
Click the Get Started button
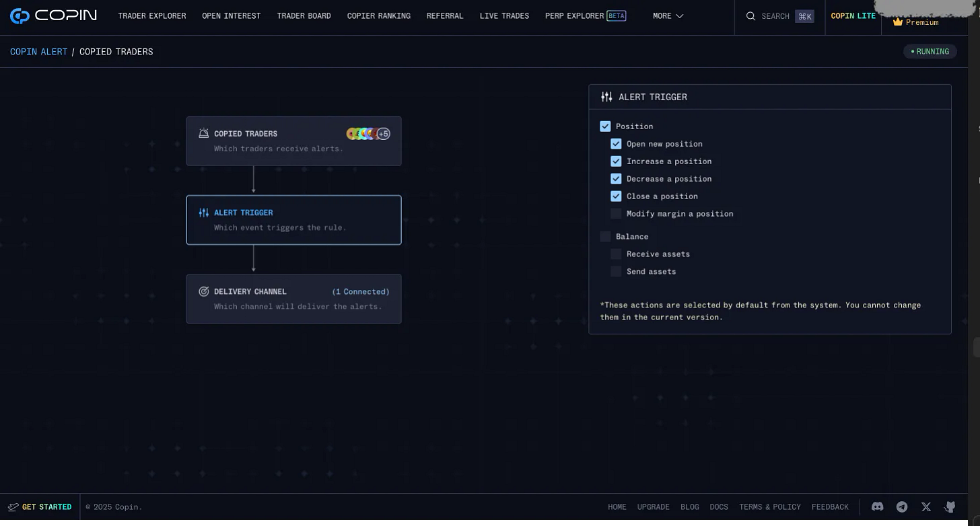tap(40, 507)
